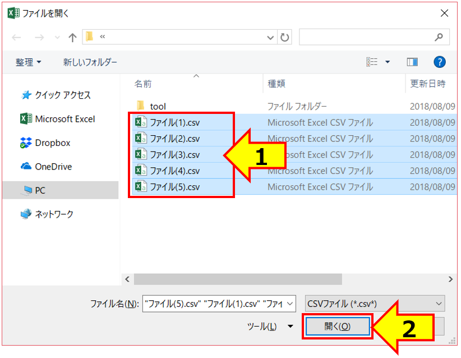461x358 pixels.
Task: Toggle the preview pane icon
Action: click(412, 62)
